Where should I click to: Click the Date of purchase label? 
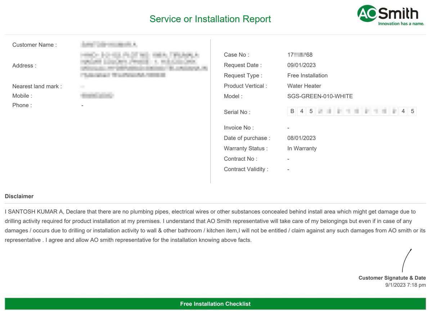247,138
